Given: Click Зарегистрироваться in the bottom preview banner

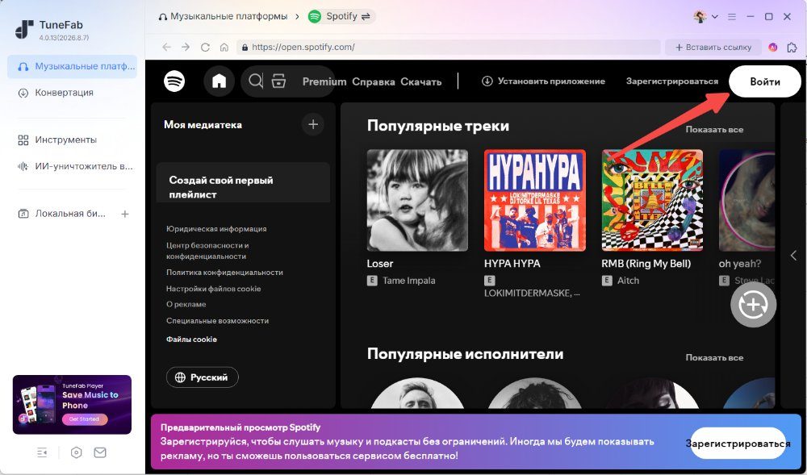Looking at the screenshot, I should point(738,444).
